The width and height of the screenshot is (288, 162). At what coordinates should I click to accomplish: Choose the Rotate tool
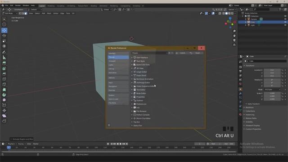4,36
